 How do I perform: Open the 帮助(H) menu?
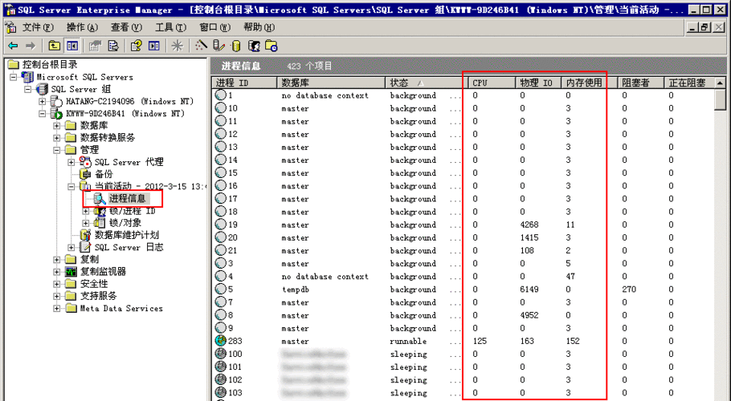pos(259,27)
